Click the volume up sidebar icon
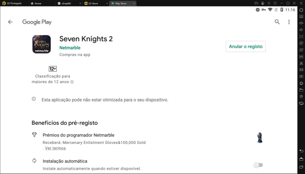305x174 pixels. click(301, 23)
